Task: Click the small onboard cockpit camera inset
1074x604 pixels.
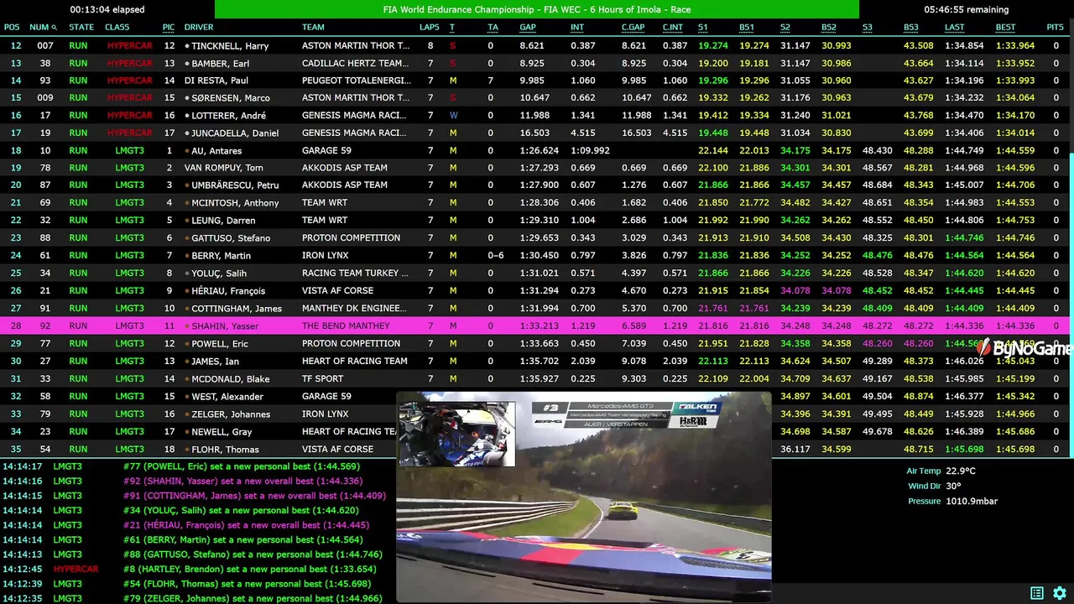Action: (x=456, y=434)
